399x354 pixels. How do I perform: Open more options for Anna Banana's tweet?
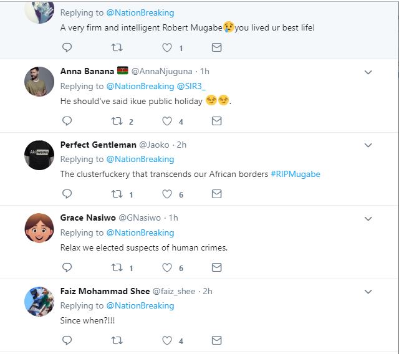(368, 72)
